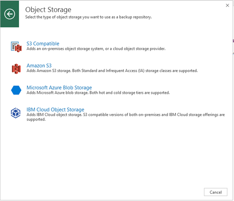This screenshot has width=234, height=201.
Task: Click the IBM Cloud Object Storage icon
Action: [16, 112]
